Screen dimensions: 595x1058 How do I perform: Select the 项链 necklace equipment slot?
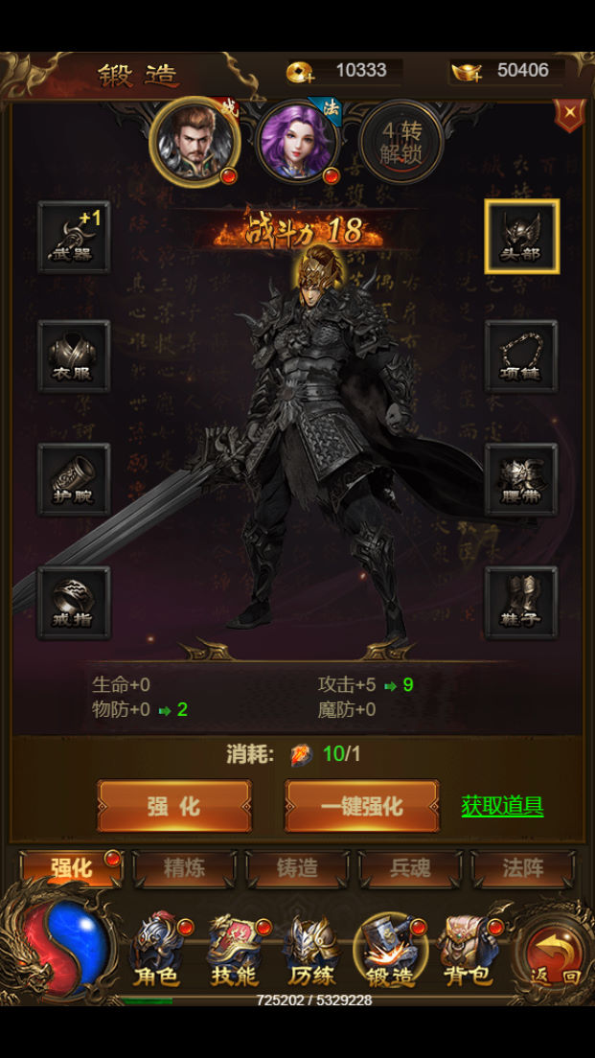pos(521,356)
